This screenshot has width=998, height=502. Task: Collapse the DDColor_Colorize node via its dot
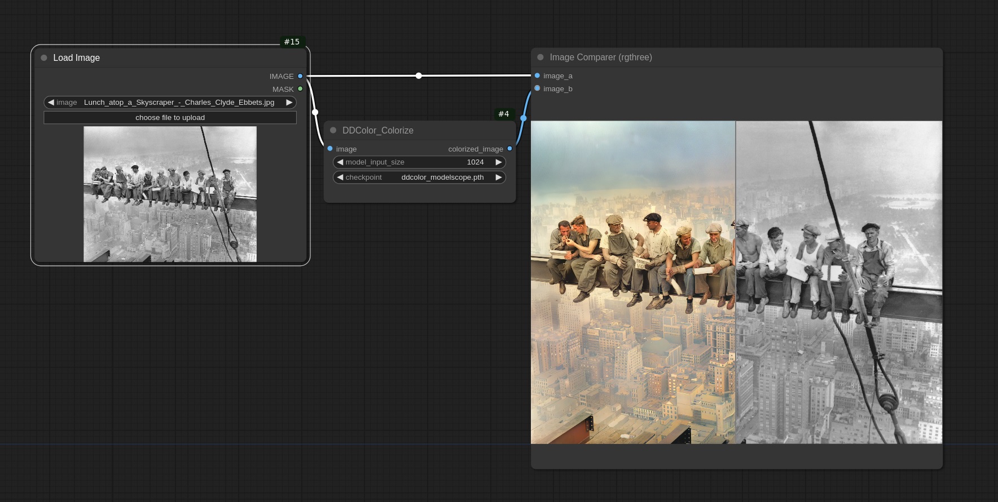[333, 130]
